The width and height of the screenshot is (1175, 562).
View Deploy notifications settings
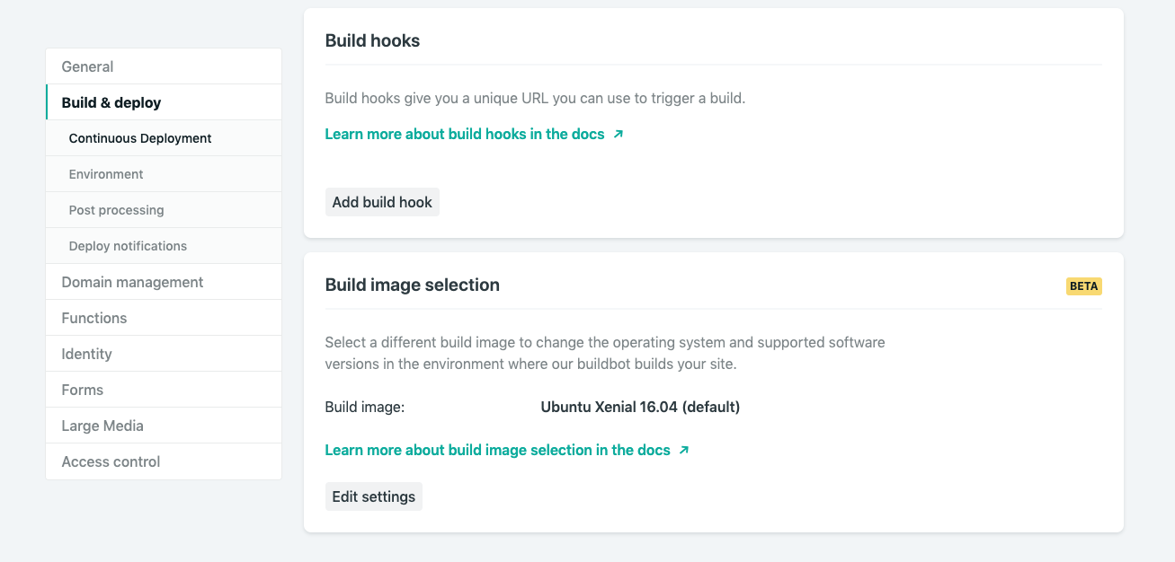coord(128,245)
